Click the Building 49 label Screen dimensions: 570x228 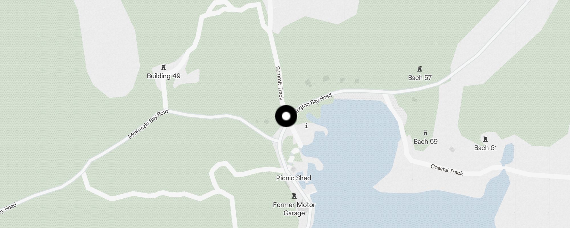(x=164, y=76)
